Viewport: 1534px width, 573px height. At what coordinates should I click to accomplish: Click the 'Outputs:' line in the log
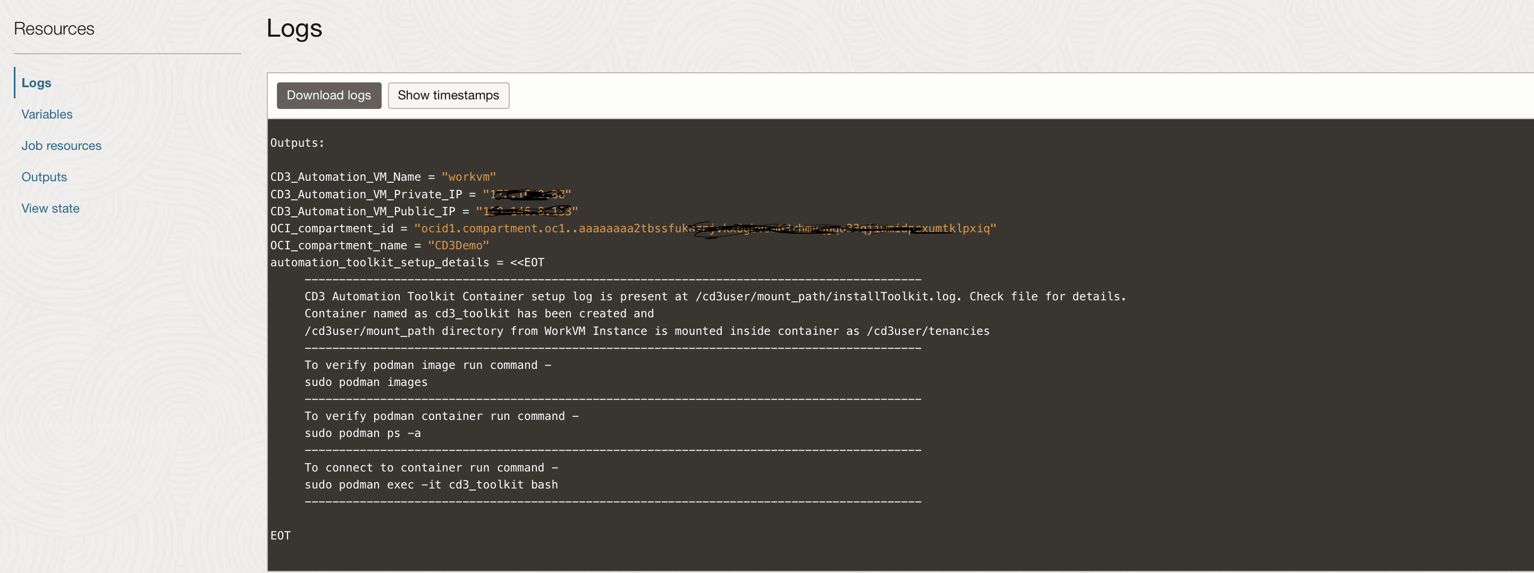[297, 143]
